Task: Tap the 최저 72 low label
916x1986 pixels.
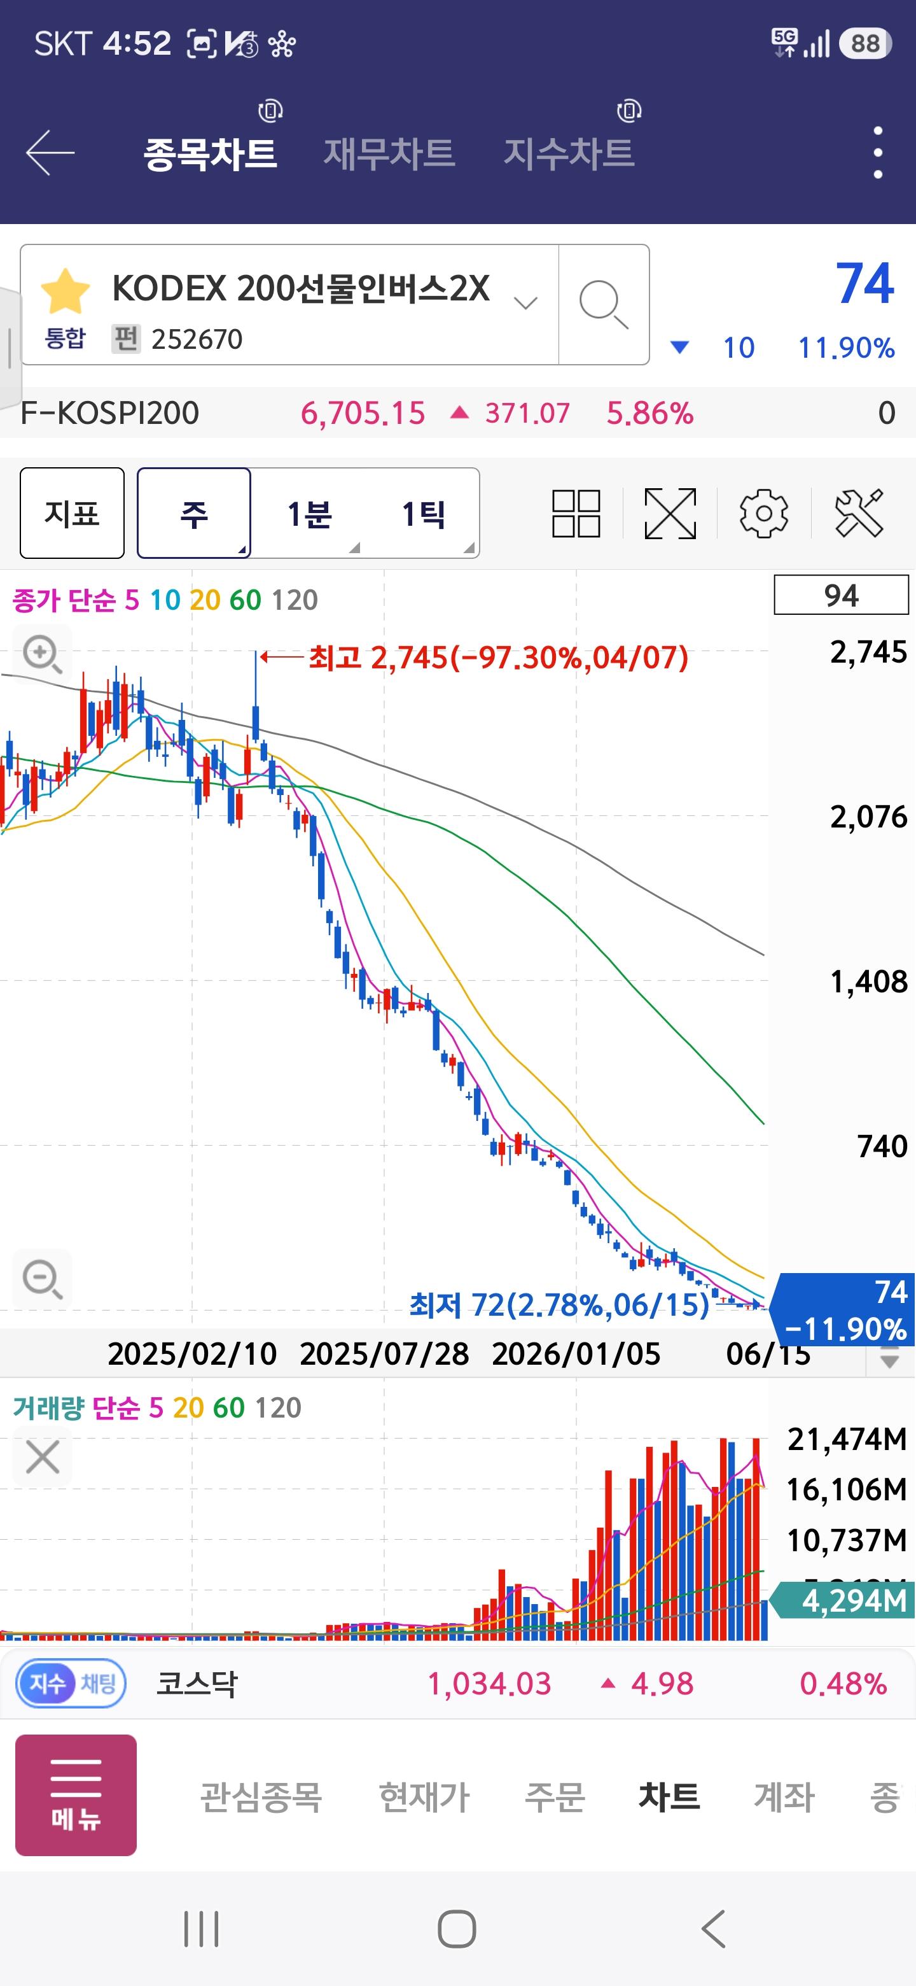Action: [x=559, y=1306]
